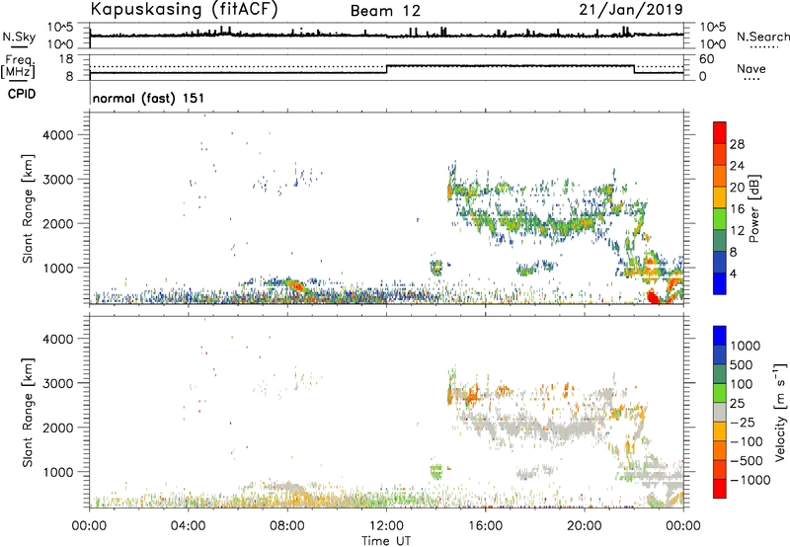Click the '08:00' time tick label
790x547 pixels.
coord(287,526)
